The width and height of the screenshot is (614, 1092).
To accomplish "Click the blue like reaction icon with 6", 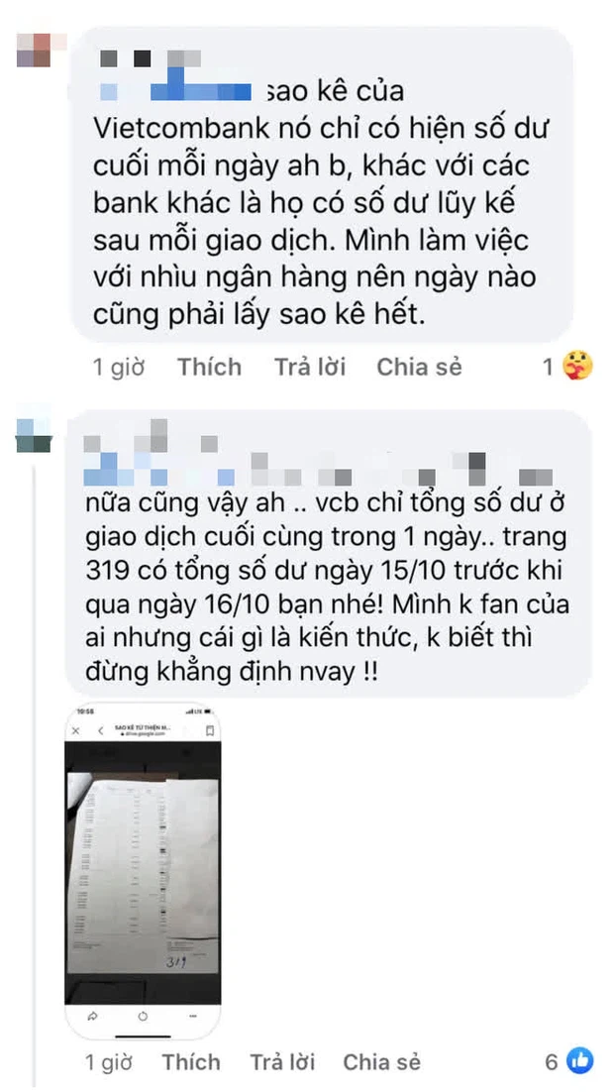I will pos(579,1061).
